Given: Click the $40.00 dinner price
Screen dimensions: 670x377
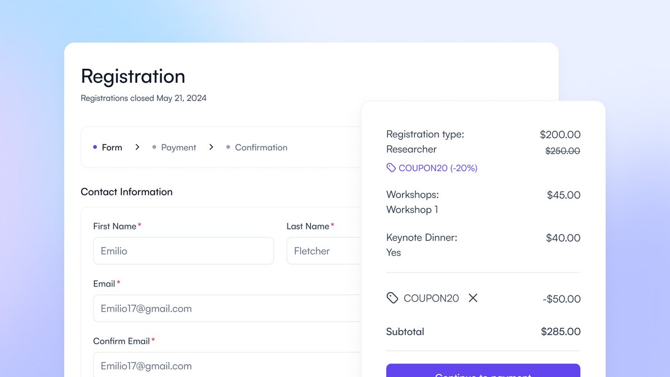Looking at the screenshot, I should click(x=563, y=238).
